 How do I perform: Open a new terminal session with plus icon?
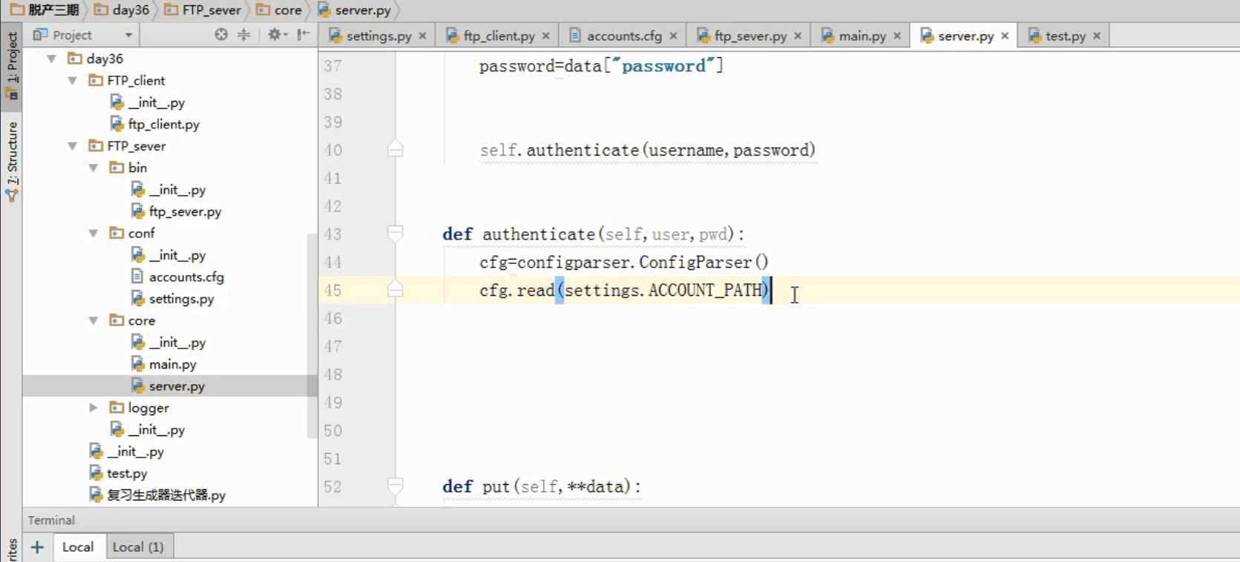[37, 547]
